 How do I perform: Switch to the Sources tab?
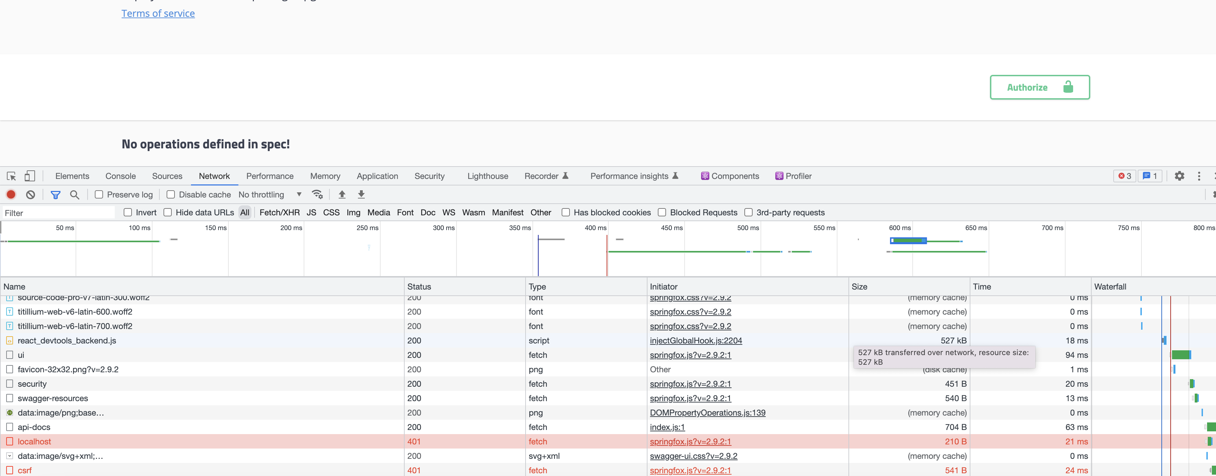click(167, 176)
